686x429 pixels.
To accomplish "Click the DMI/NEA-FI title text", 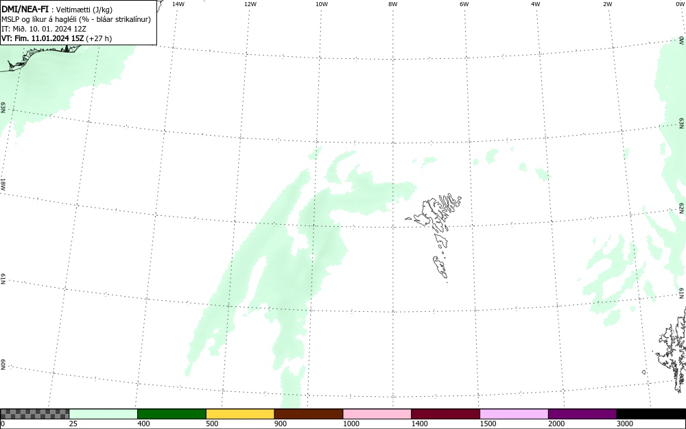I will [25, 9].
